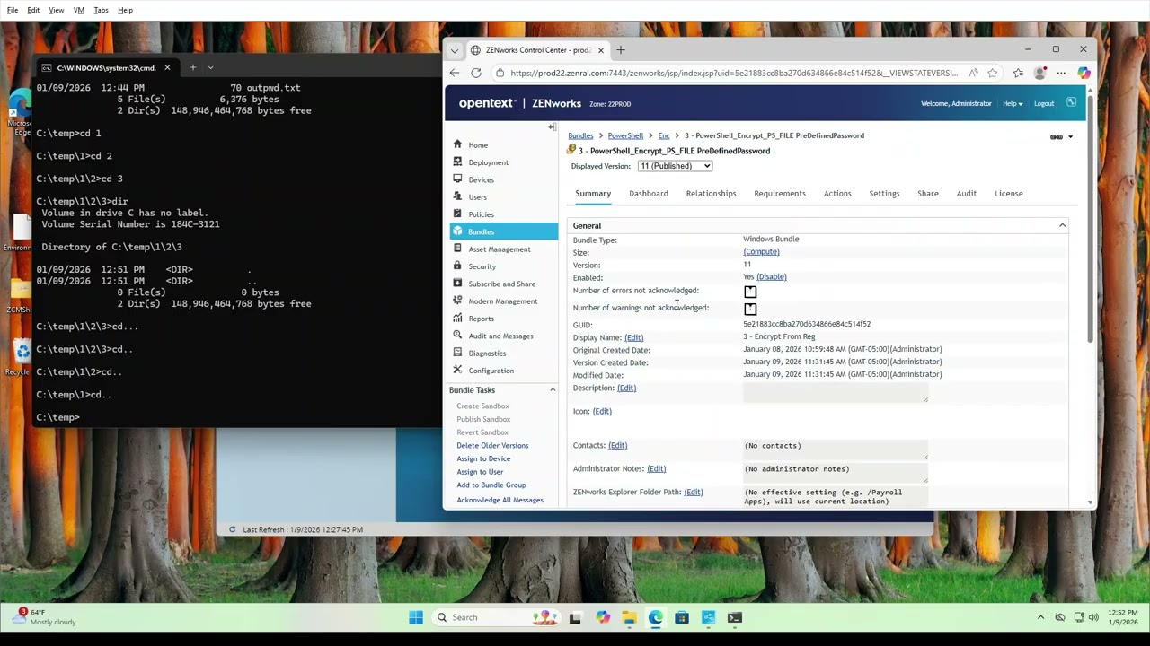Open the browser profile icon

(x=1039, y=74)
